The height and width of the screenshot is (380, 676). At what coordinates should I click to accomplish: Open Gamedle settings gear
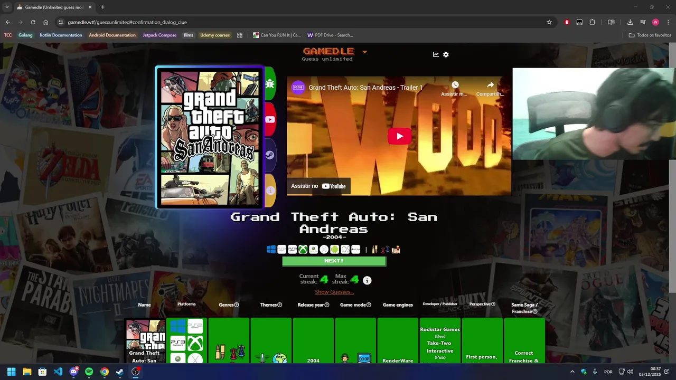pyautogui.click(x=446, y=54)
